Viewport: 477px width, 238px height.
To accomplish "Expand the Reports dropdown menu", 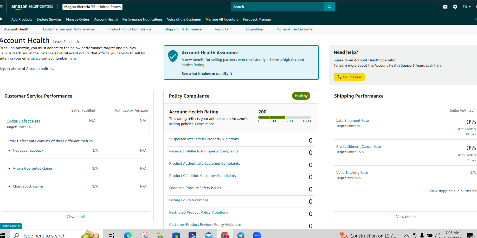I will pyautogui.click(x=224, y=29).
